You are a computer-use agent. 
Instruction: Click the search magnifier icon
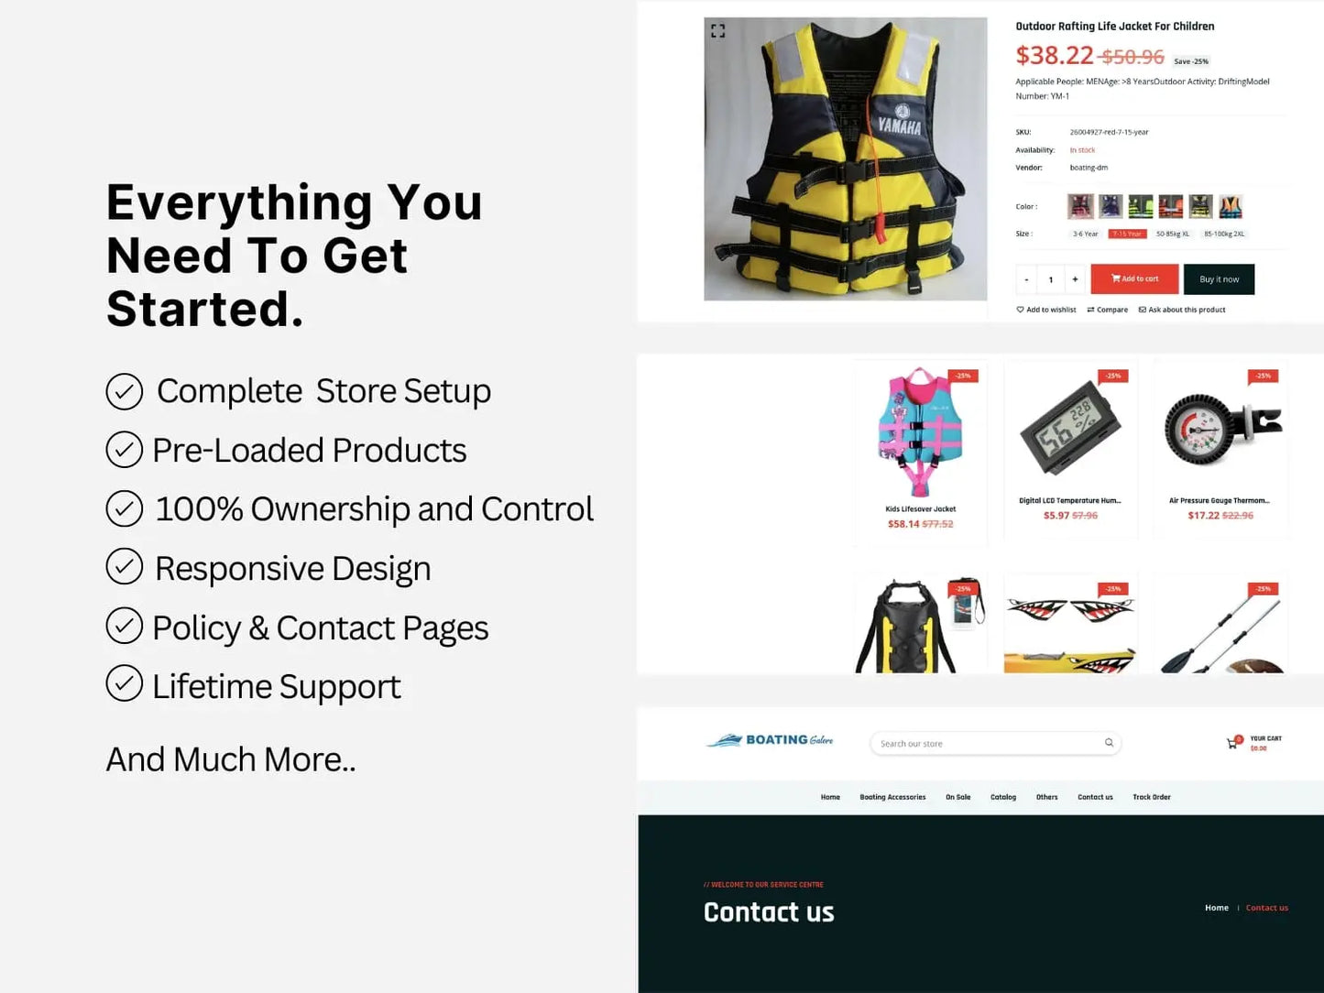point(1109,743)
